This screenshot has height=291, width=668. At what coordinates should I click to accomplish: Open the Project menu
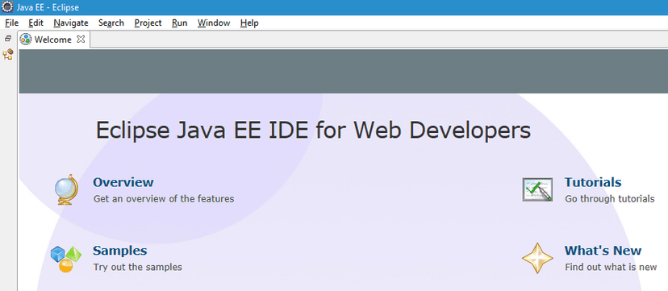pos(148,23)
